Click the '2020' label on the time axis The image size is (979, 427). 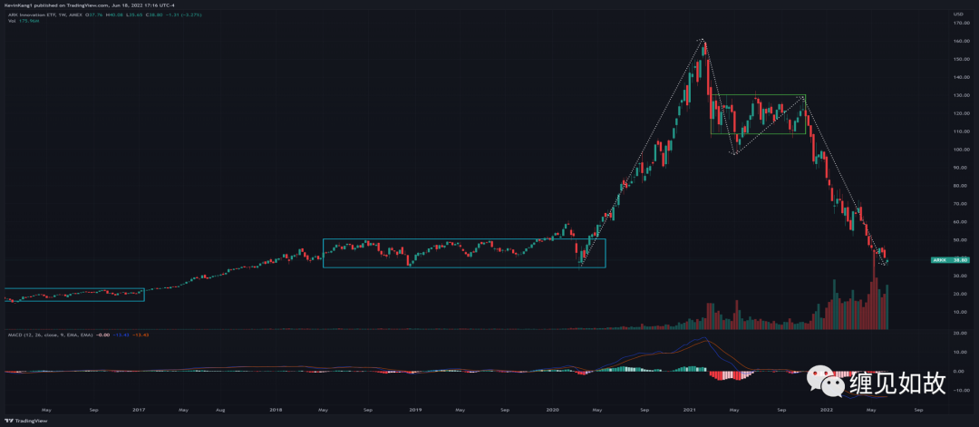[x=553, y=411]
